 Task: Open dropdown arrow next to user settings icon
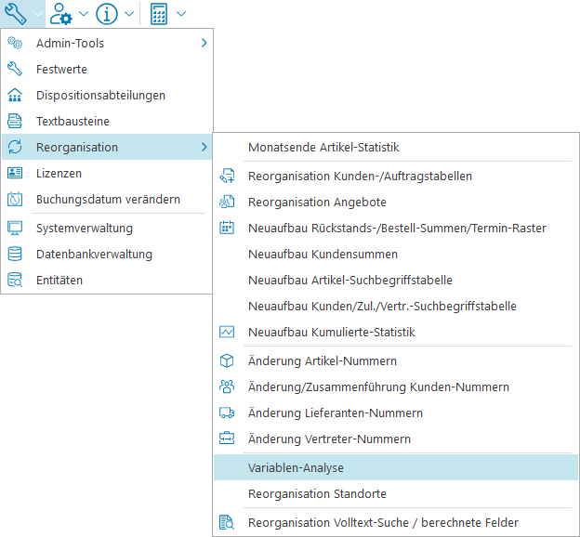pos(84,14)
